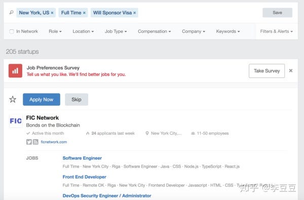Viewport: 304px width, 200px height.
Task: Click the applicants icon beside 24 applicants
Action: pyautogui.click(x=88, y=133)
